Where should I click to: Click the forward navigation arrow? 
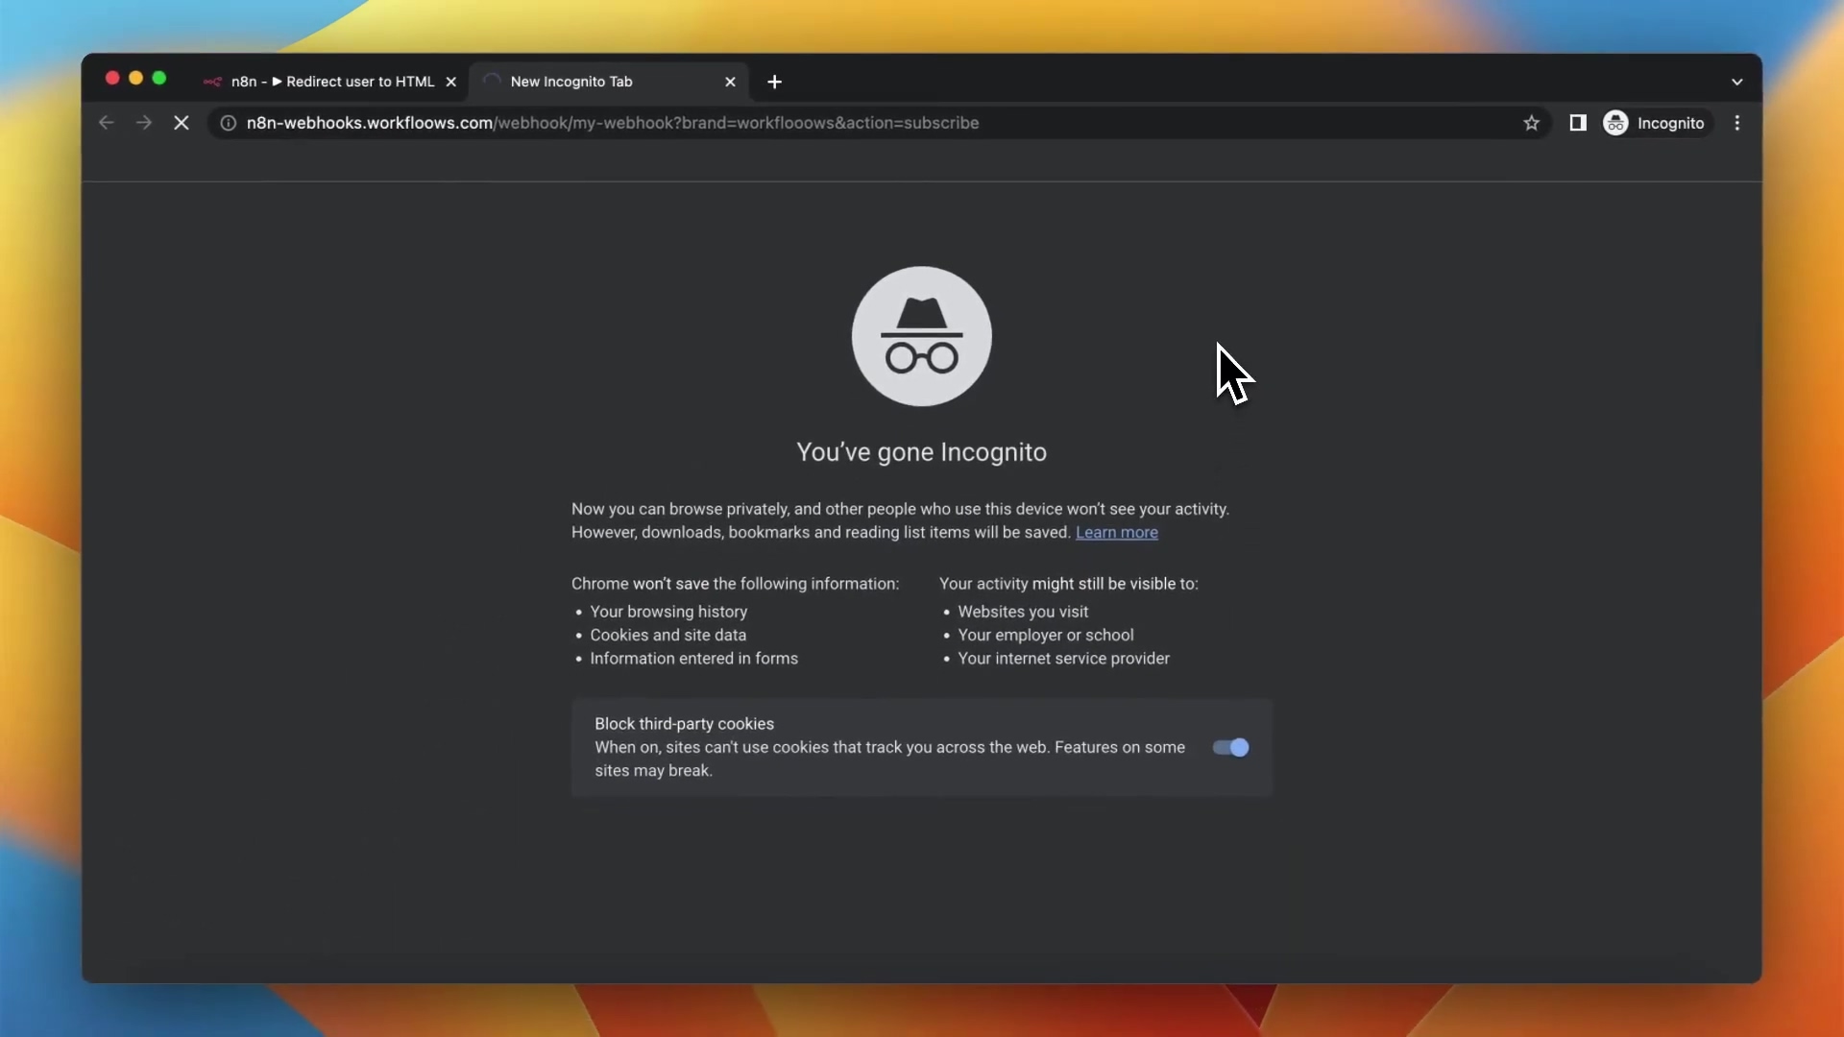(x=144, y=123)
